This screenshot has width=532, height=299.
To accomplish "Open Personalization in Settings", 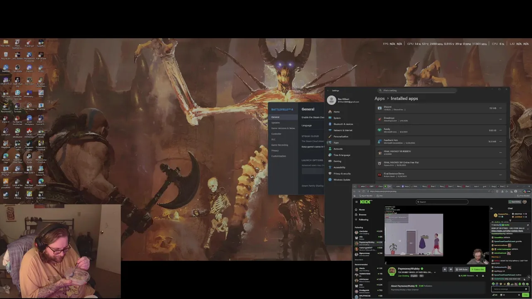I will tap(348, 137).
